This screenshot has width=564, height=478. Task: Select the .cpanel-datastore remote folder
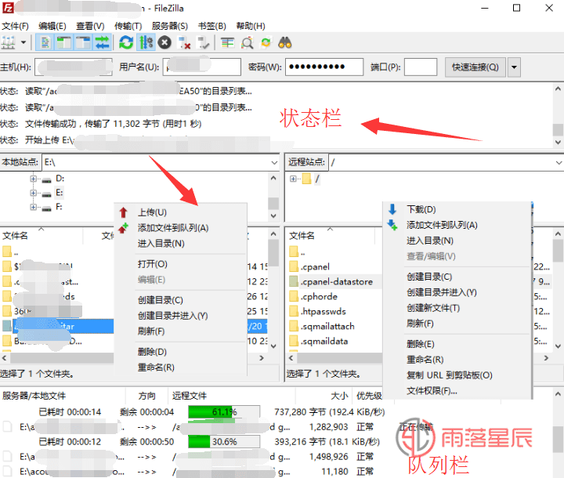(337, 281)
